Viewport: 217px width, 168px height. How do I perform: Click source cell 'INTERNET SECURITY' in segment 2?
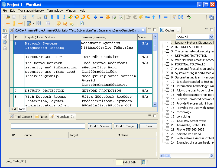[x=53, y=57]
